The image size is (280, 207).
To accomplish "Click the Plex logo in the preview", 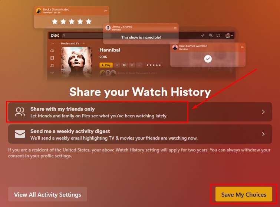I will point(55,36).
